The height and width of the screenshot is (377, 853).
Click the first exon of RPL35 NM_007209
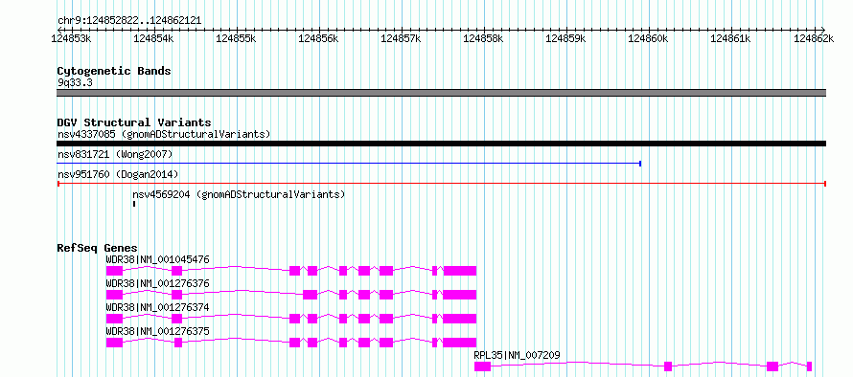click(x=482, y=366)
